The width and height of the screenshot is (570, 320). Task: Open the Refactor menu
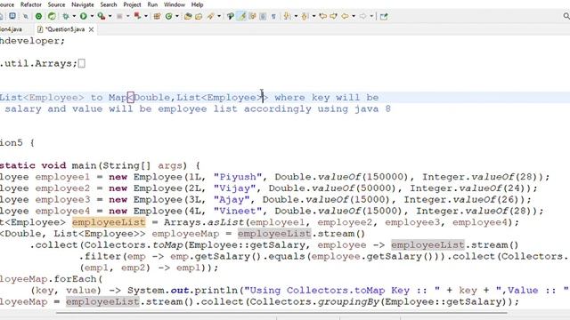point(31,4)
